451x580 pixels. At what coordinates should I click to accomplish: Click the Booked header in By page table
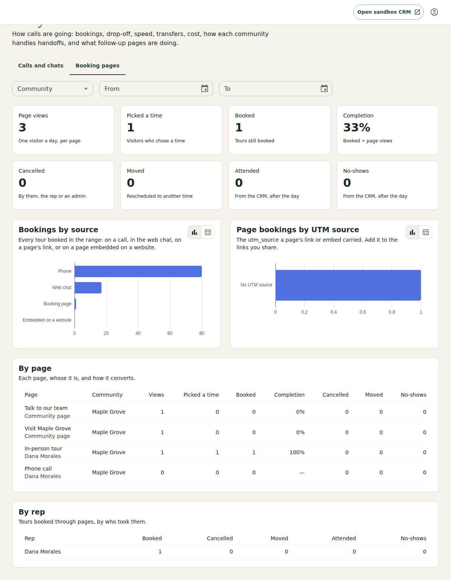tap(246, 395)
